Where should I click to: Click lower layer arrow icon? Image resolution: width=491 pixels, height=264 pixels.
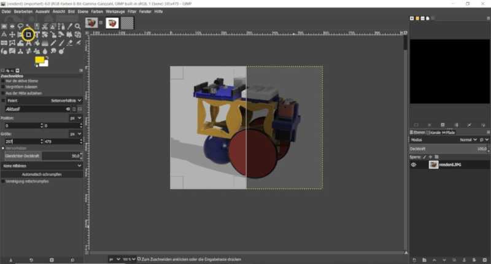pyautogui.click(x=444, y=260)
